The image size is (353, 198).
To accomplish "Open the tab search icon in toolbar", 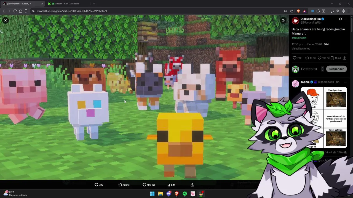I will click(324, 11).
